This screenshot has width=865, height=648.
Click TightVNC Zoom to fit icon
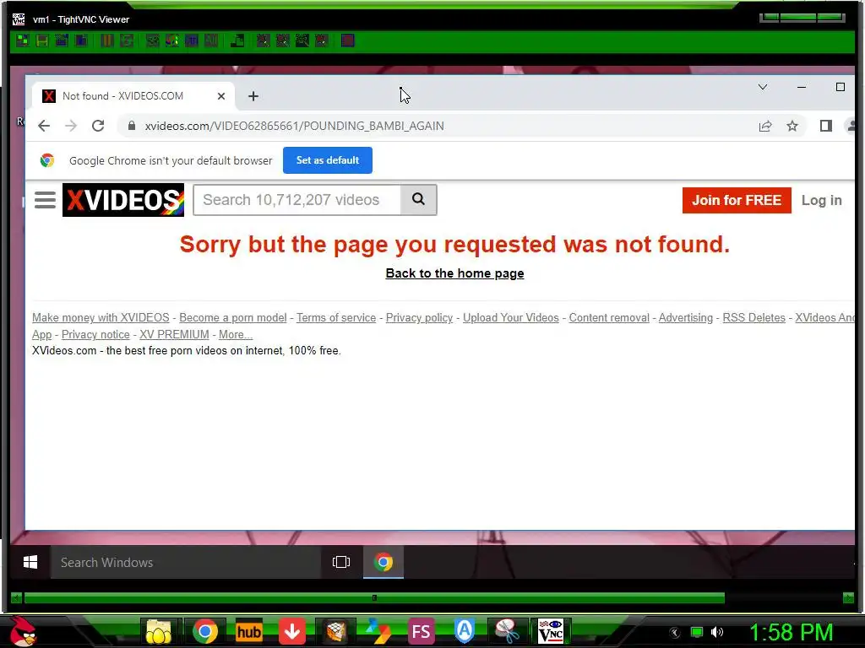pos(322,40)
